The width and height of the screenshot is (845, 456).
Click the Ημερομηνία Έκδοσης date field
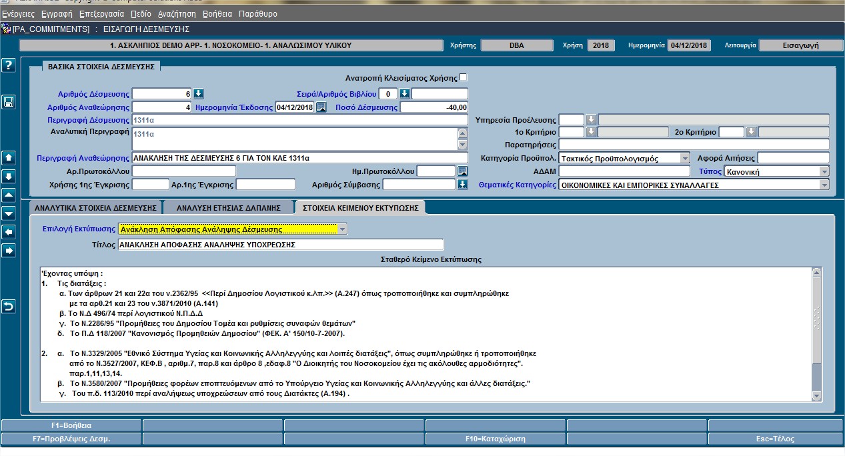tap(295, 107)
